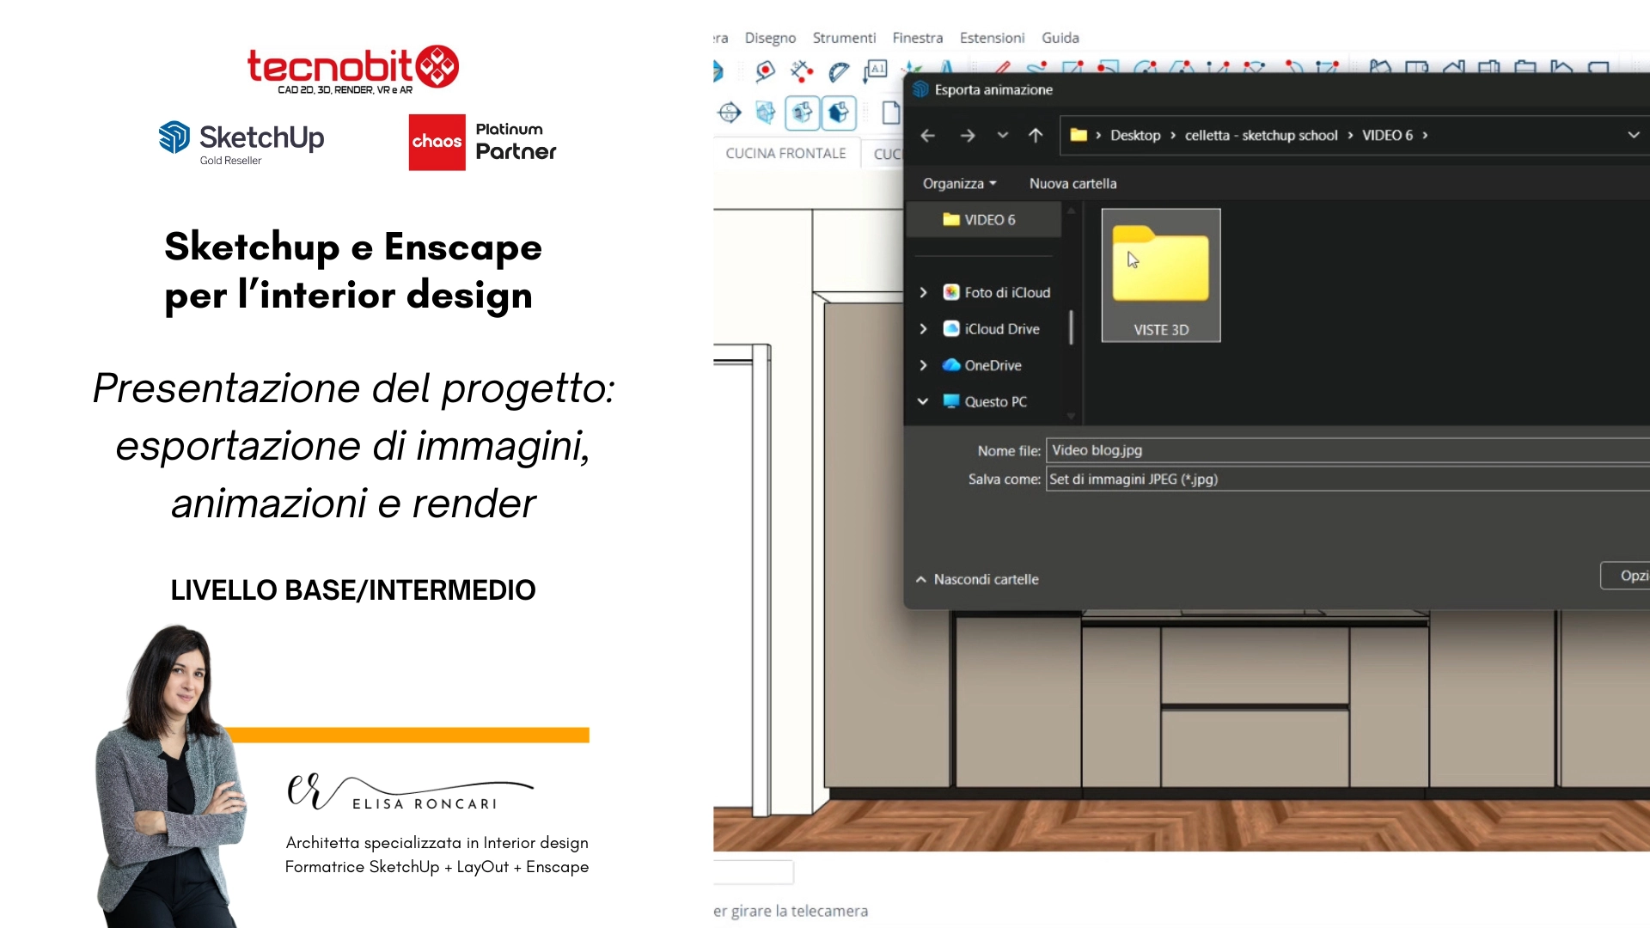This screenshot has height=928, width=1650.
Task: Click the Desktop breadcrumb
Action: (1135, 135)
